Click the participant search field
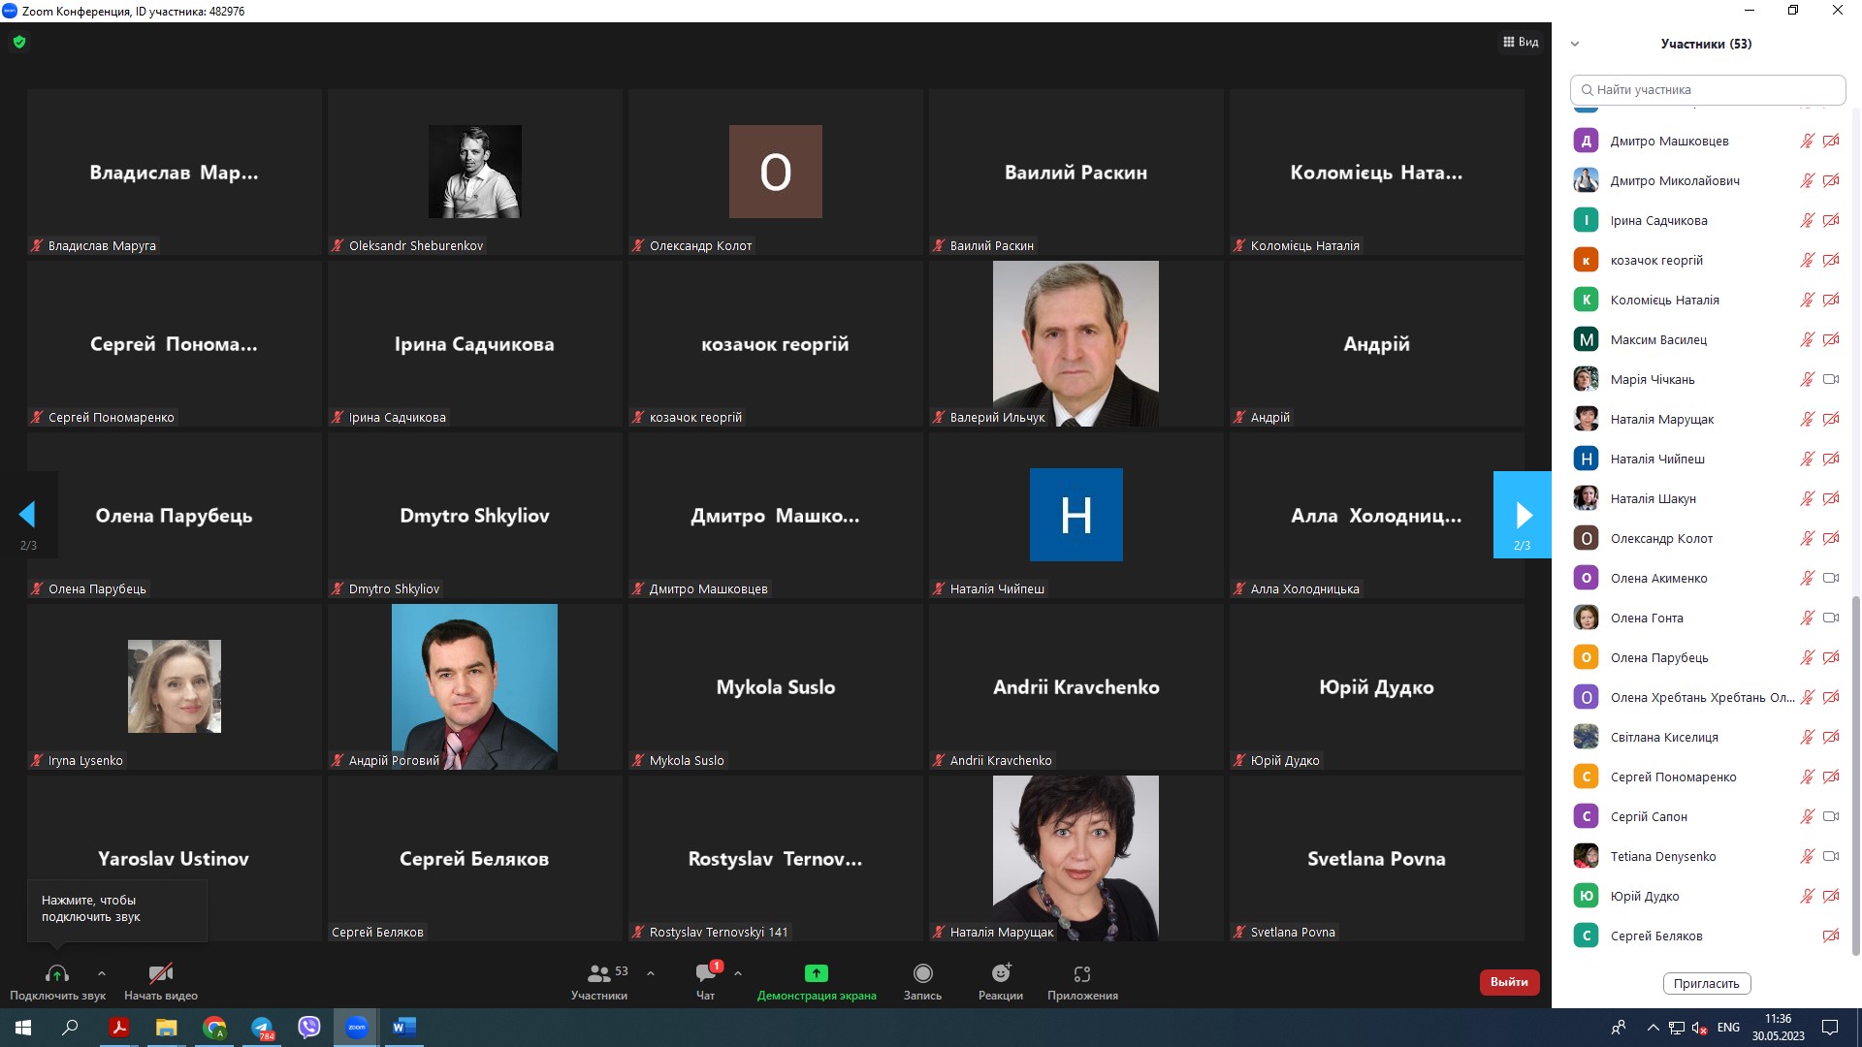 click(x=1707, y=89)
